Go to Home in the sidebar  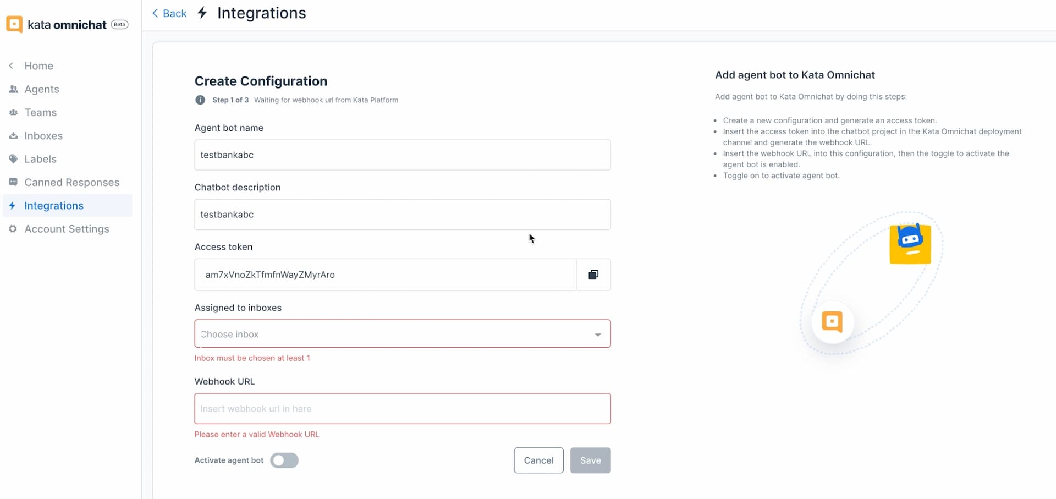click(38, 65)
